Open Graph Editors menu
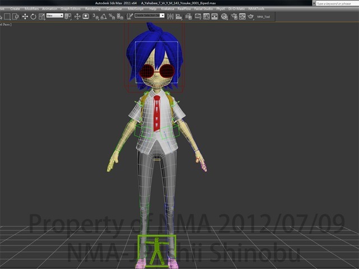 (71, 9)
